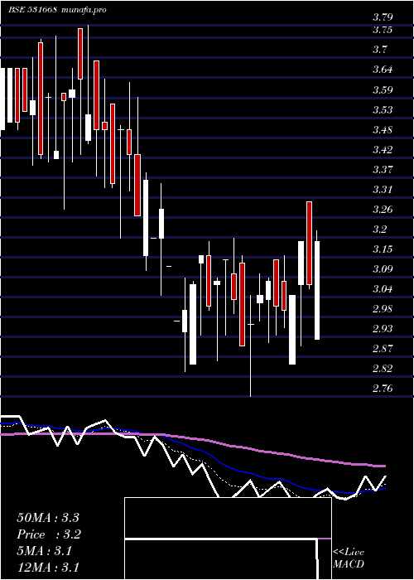The image size is (414, 580).
Task: Click the 12MA : 3.1 readout
Action: tap(48, 568)
